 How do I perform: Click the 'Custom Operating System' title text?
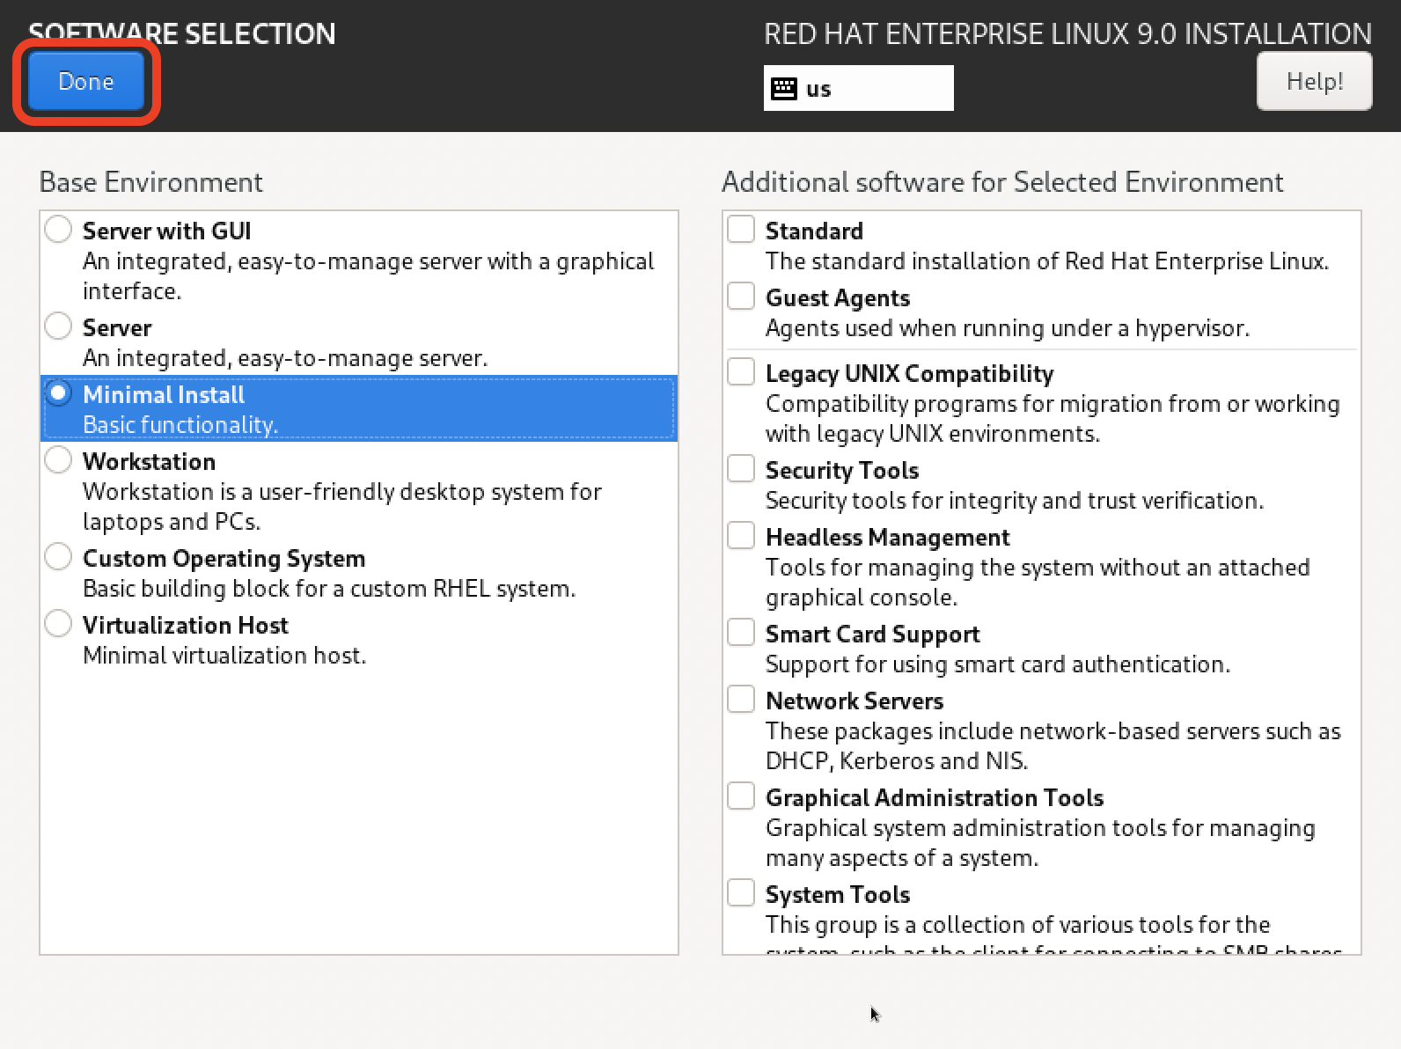click(x=224, y=558)
